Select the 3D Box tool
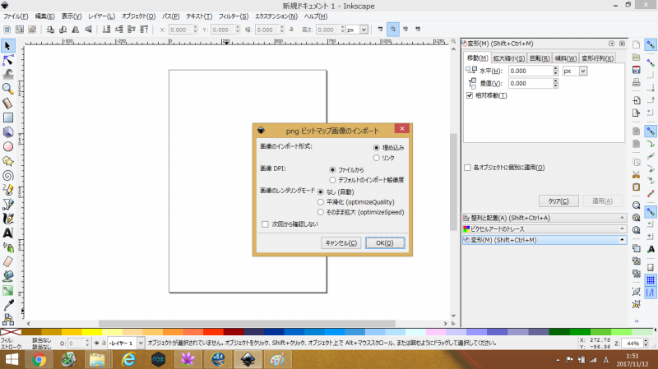The image size is (658, 369). [x=7, y=132]
